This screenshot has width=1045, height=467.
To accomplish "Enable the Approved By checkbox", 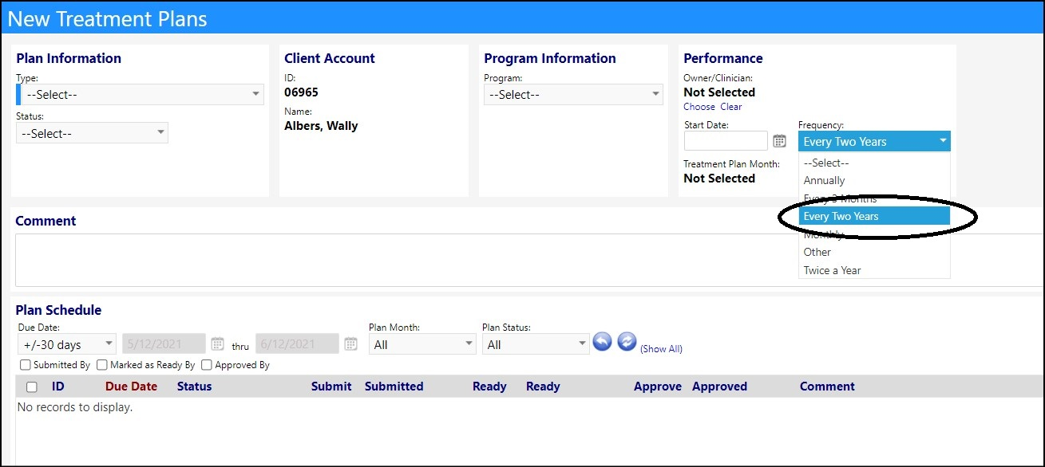I will (207, 365).
